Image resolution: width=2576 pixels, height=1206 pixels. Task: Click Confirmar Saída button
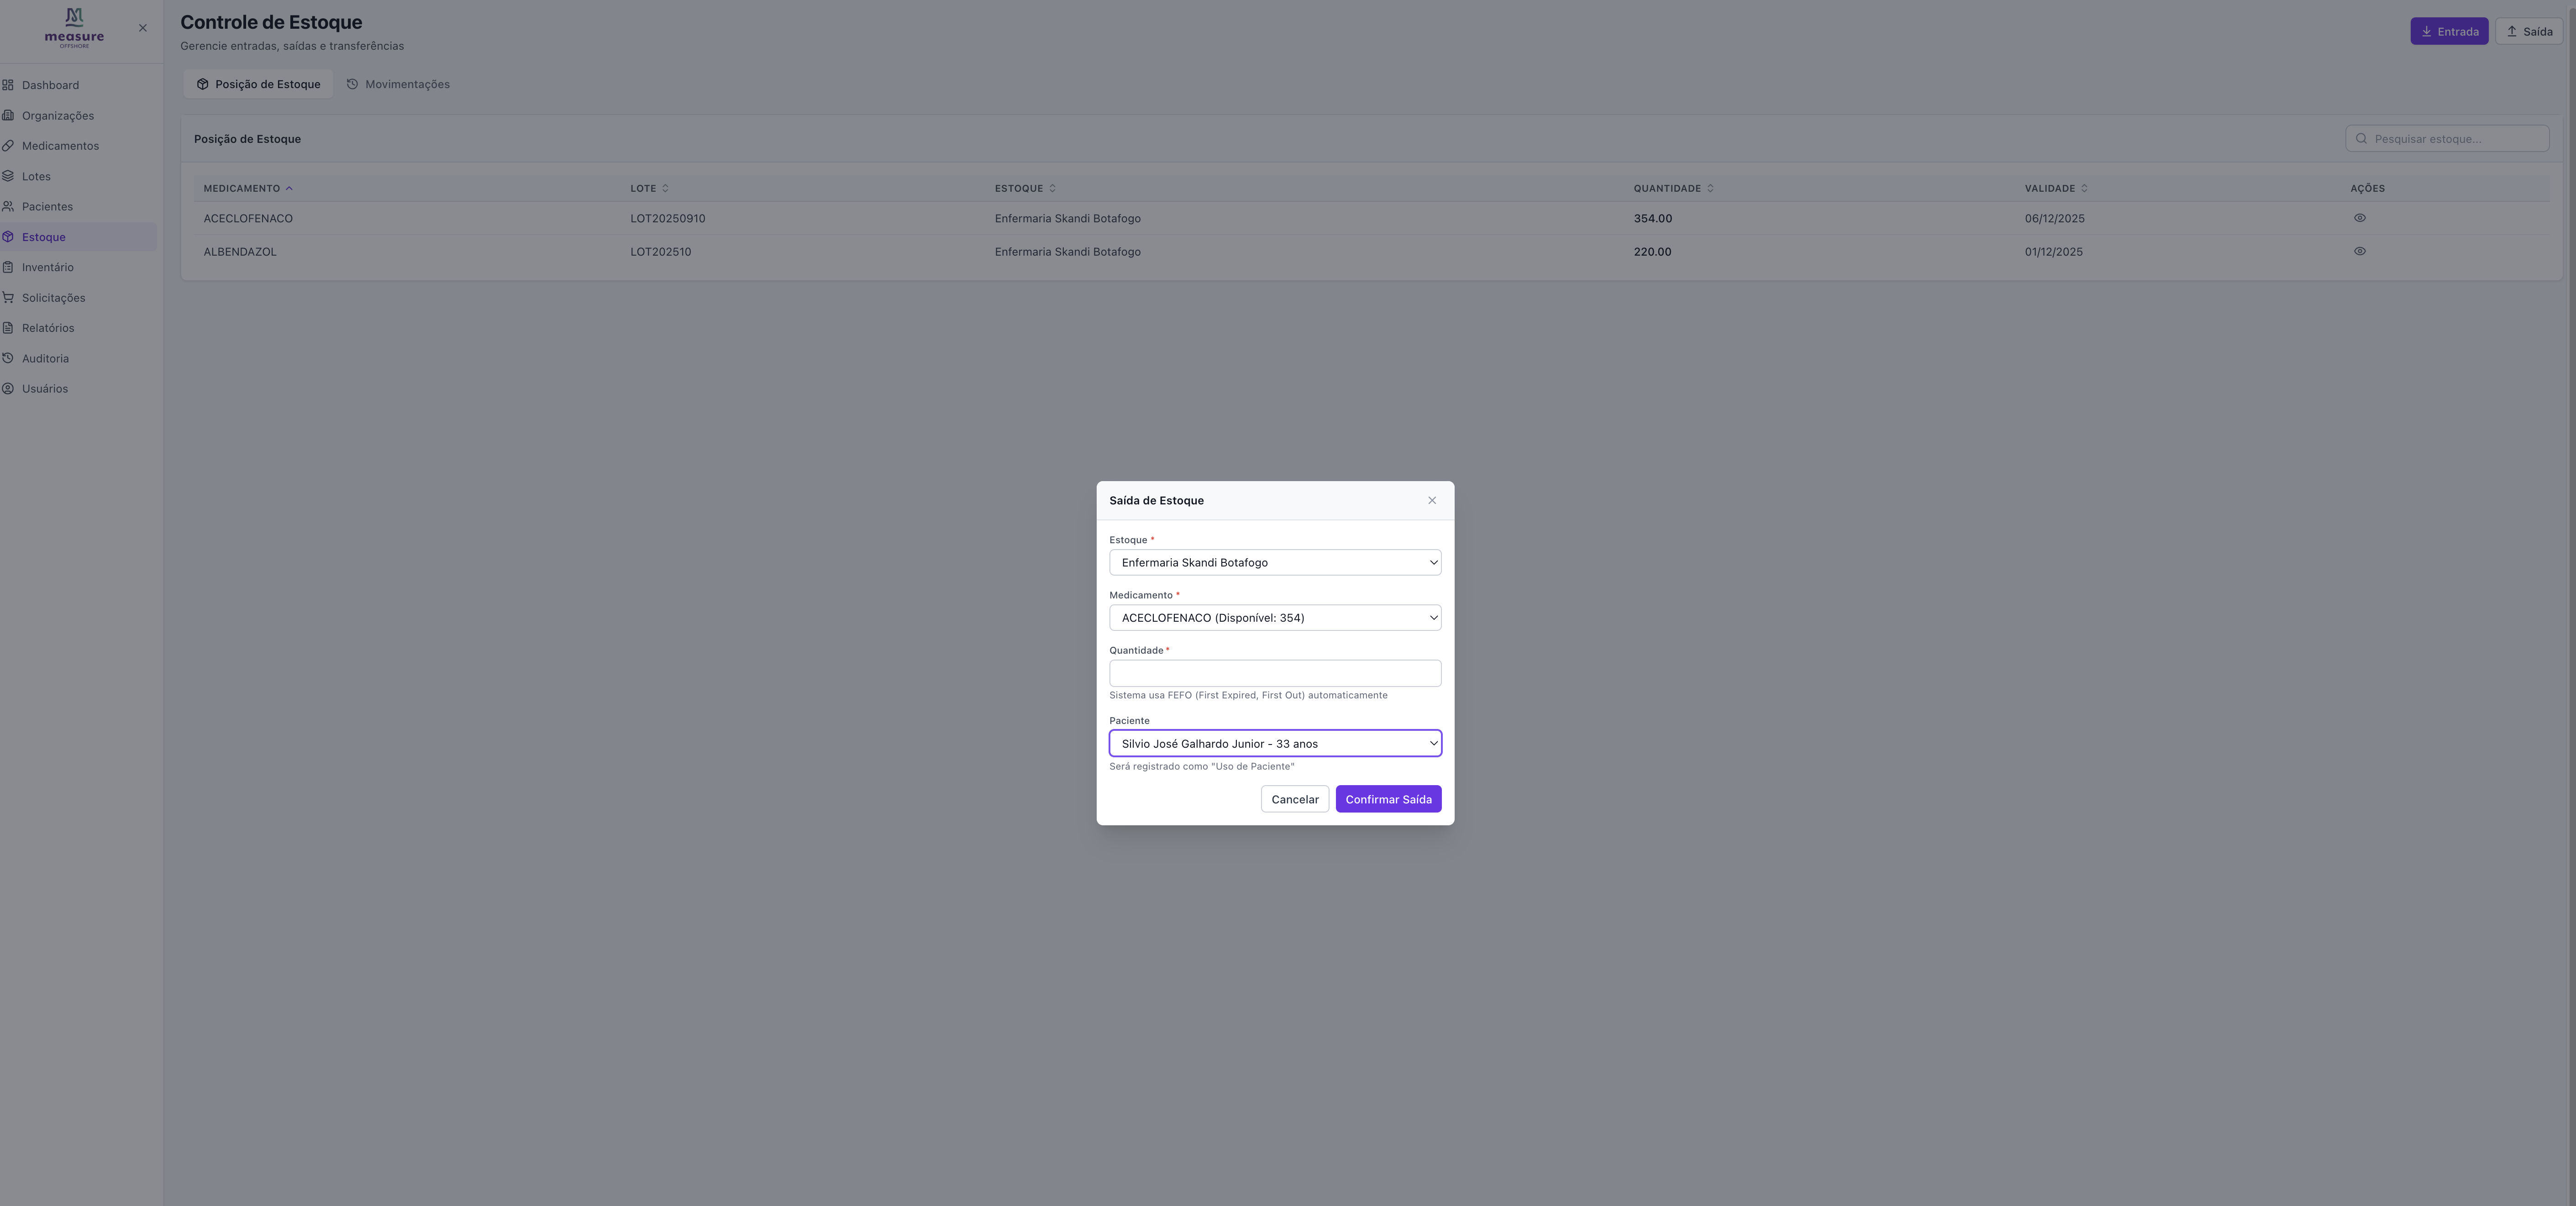1387,799
